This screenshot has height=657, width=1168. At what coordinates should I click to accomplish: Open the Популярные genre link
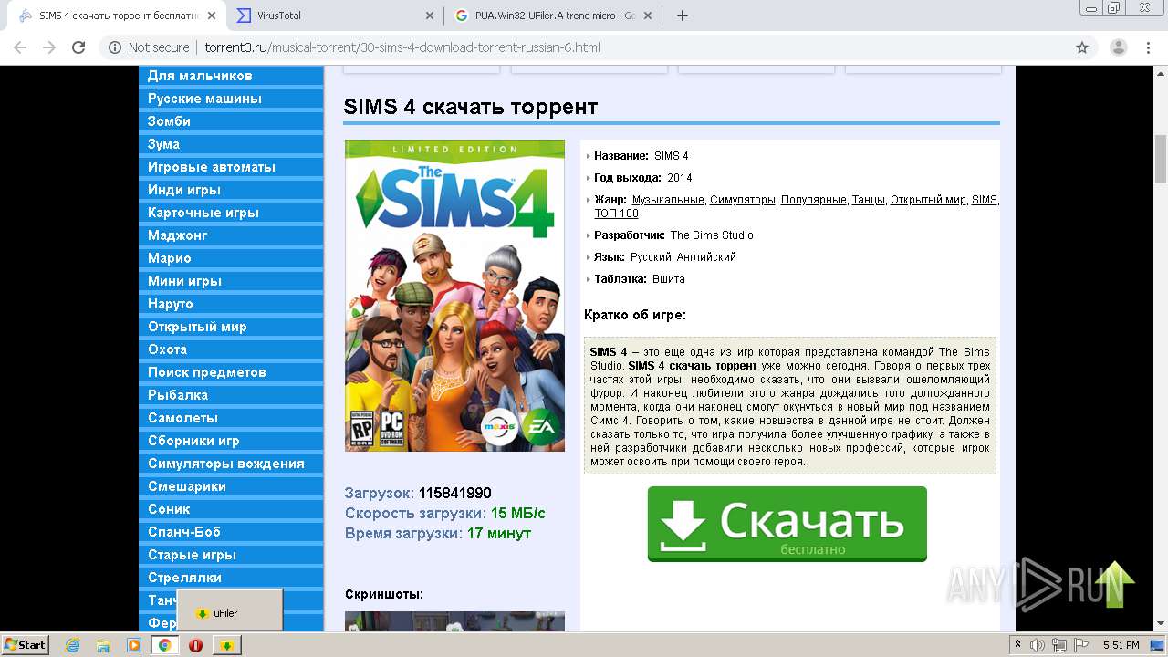click(x=814, y=200)
